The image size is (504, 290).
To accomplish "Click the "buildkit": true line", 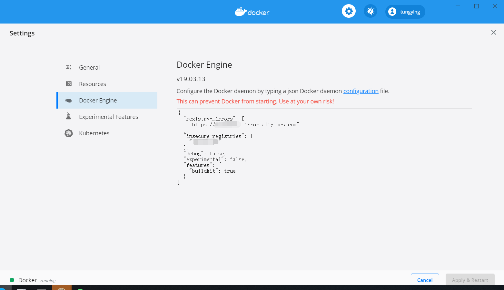I will pyautogui.click(x=212, y=171).
